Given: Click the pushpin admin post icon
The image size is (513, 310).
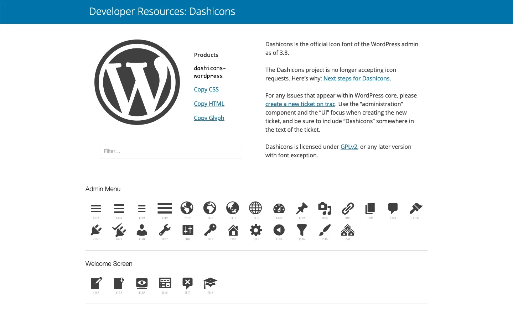Looking at the screenshot, I should pos(302,209).
